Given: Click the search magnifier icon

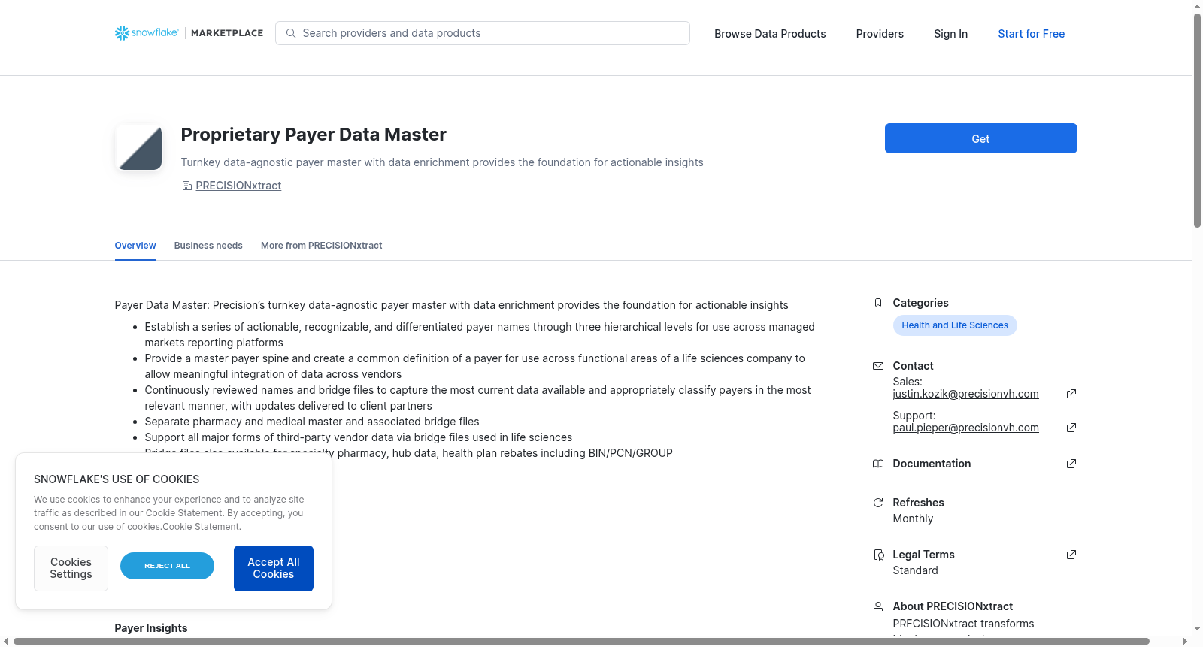Looking at the screenshot, I should (x=291, y=33).
